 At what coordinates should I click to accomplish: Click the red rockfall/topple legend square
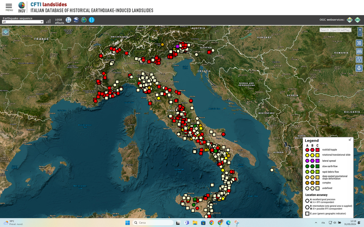point(318,150)
